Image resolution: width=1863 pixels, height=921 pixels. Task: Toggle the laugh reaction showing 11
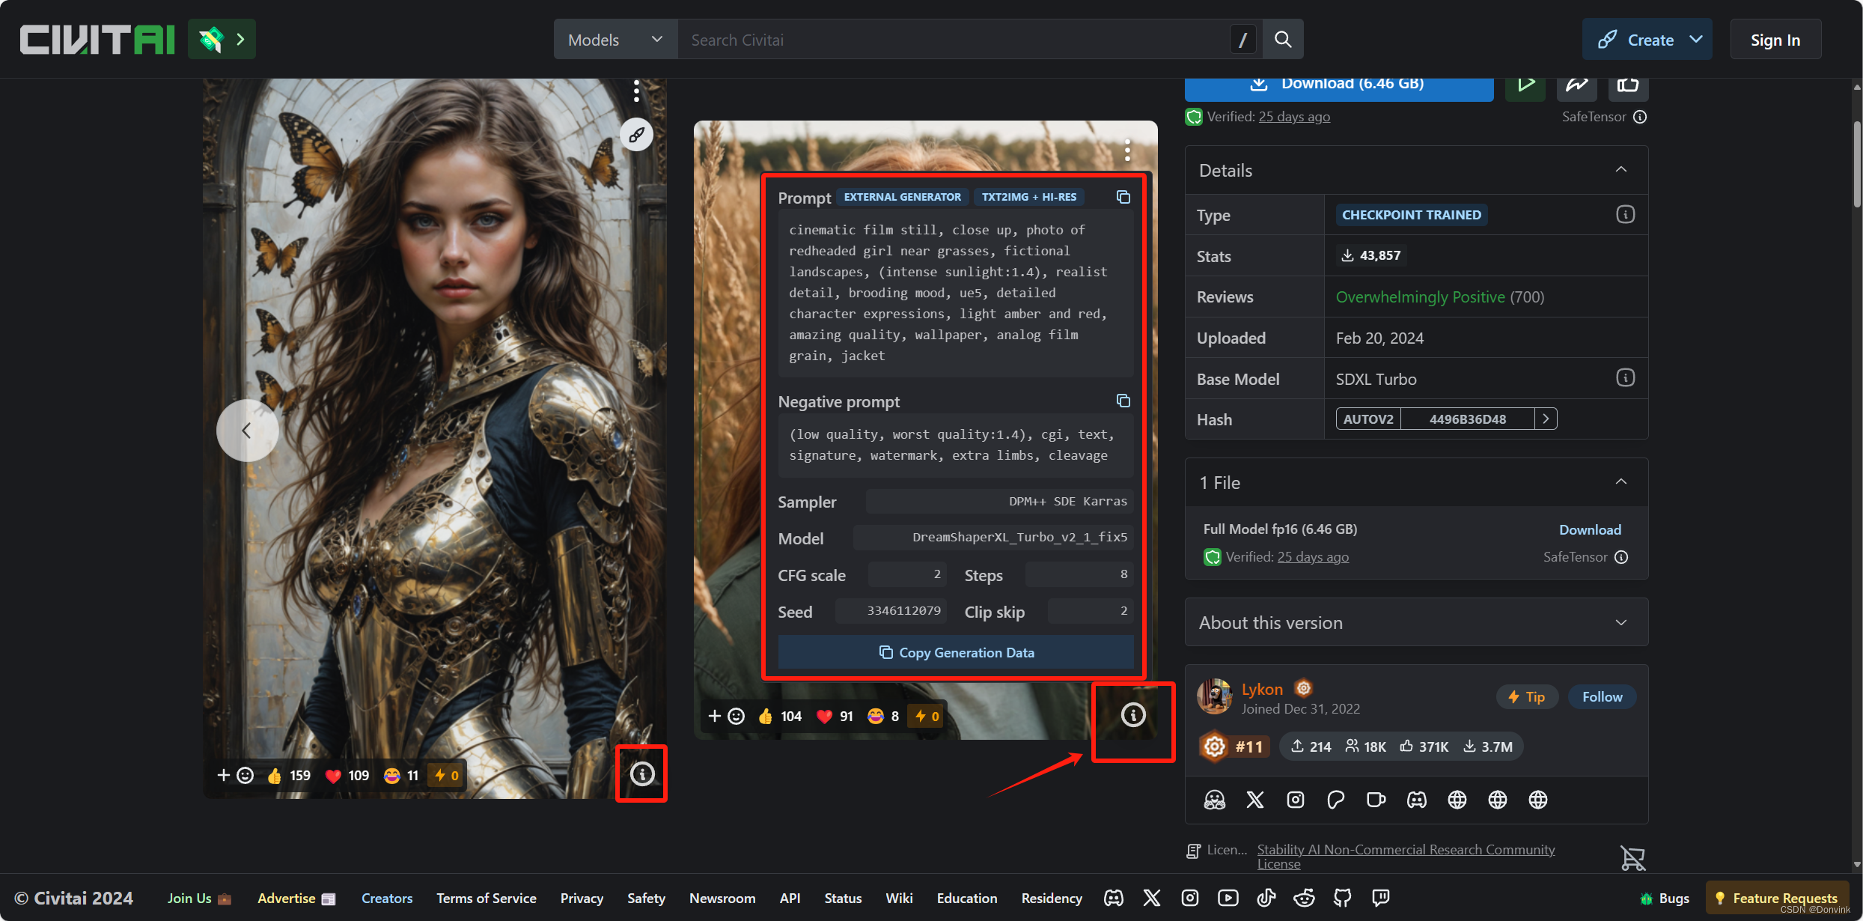pos(401,776)
